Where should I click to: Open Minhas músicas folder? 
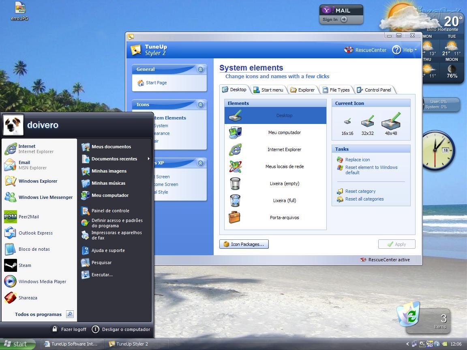tap(115, 184)
